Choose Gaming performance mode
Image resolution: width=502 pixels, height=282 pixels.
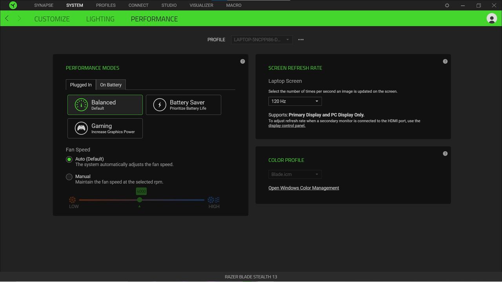pyautogui.click(x=105, y=128)
